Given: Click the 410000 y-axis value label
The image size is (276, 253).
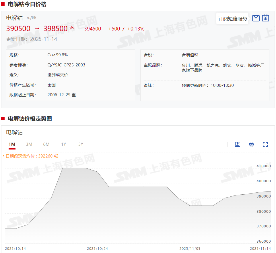Looking at the screenshot, I should [x=263, y=166].
